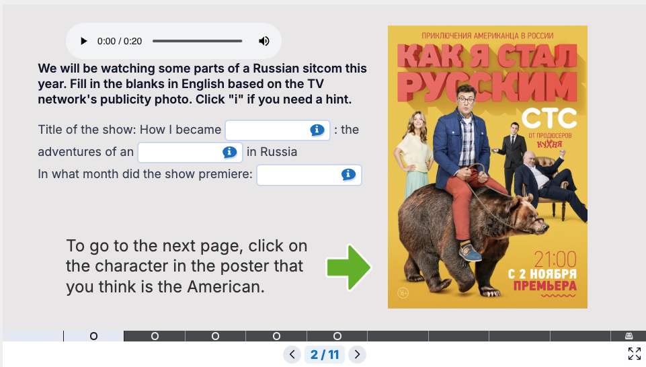Image resolution: width=646 pixels, height=367 pixels.
Task: Focus the "adventures of an" blank field
Action: (x=190, y=153)
